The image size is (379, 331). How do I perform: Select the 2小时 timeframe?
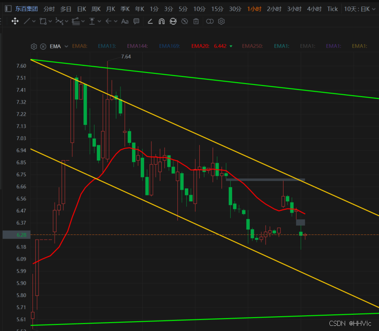274,9
